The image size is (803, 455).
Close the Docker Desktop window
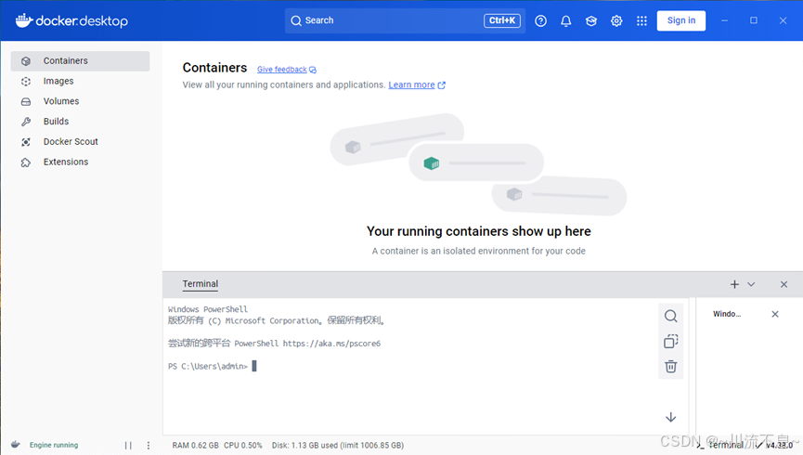click(783, 20)
